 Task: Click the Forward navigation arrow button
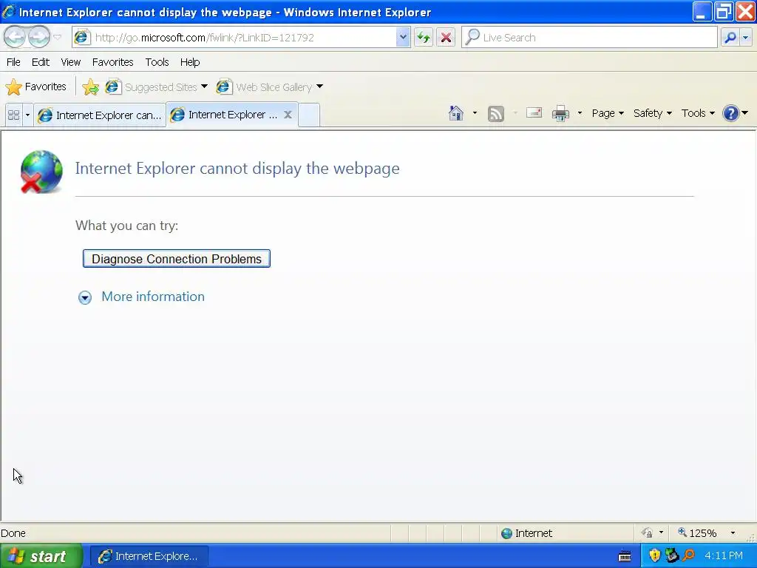point(39,37)
